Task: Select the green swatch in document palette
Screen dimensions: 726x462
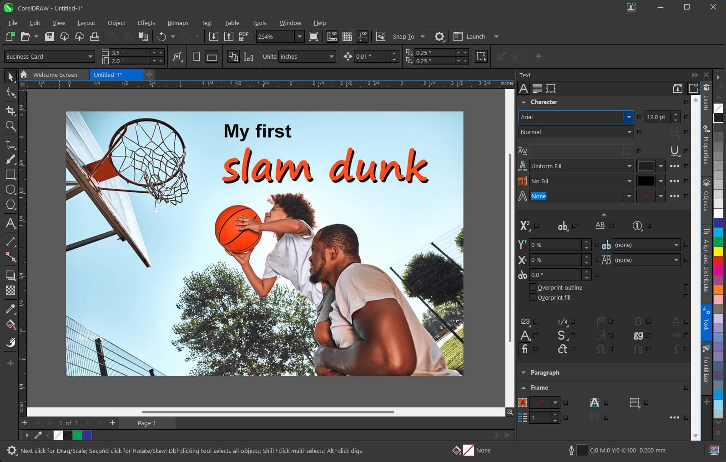Action: point(77,435)
